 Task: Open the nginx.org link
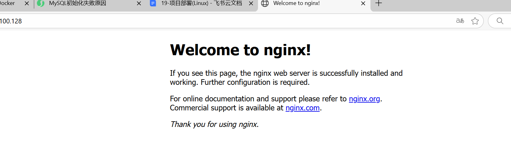(x=364, y=99)
